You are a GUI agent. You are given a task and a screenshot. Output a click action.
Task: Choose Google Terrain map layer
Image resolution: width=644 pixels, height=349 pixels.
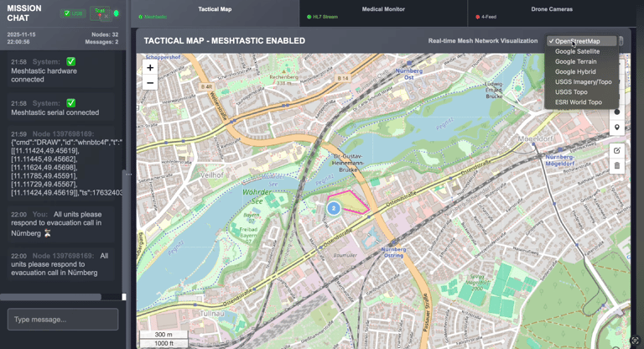[581, 61]
